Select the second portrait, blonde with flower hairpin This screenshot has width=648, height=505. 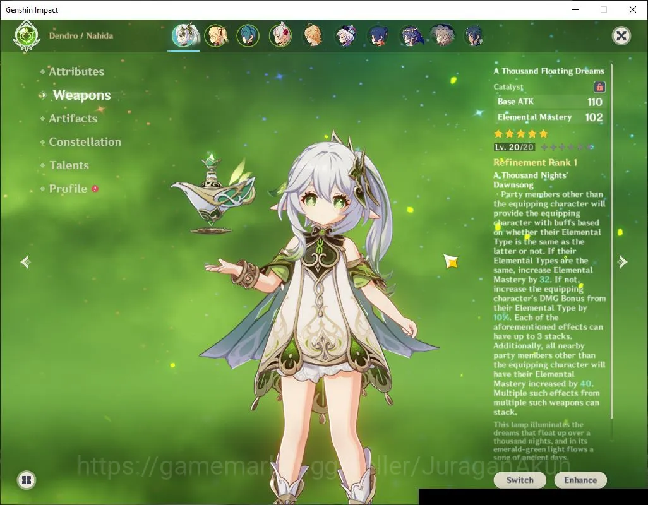(216, 35)
